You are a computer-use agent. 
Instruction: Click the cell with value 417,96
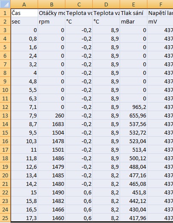coord(134,218)
